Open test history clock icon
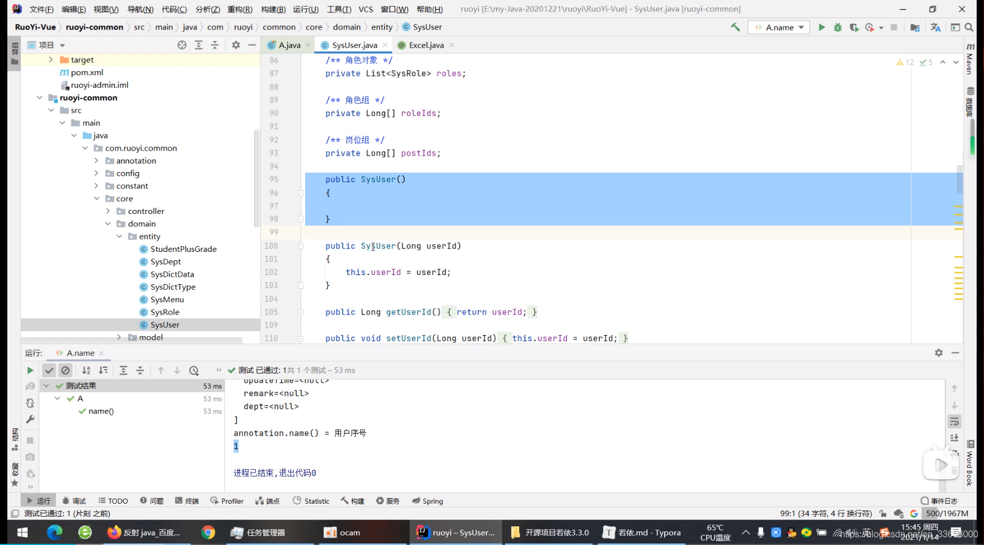Image resolution: width=984 pixels, height=545 pixels. (194, 370)
